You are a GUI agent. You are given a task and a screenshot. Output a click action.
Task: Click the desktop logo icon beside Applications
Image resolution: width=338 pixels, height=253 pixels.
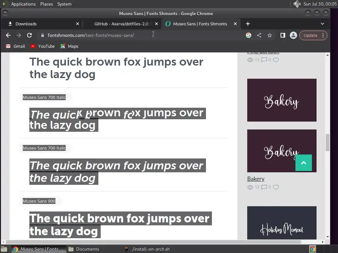click(5, 4)
